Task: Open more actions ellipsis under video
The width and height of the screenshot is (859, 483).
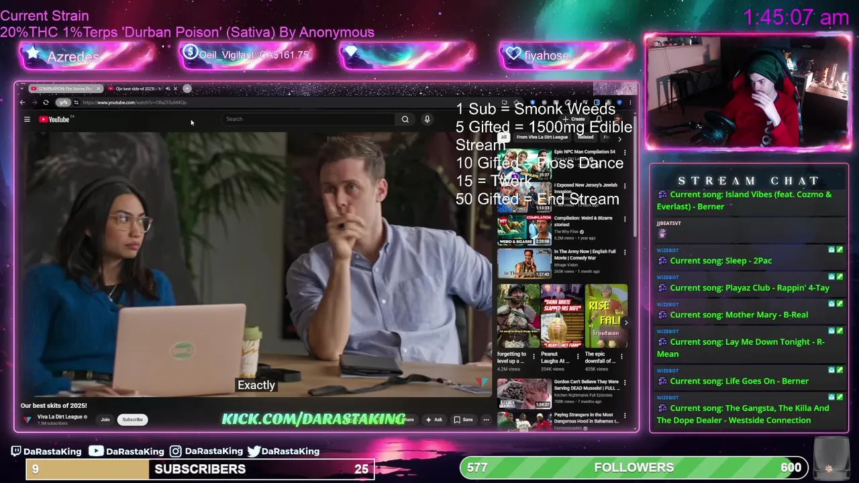Action: pyautogui.click(x=486, y=420)
